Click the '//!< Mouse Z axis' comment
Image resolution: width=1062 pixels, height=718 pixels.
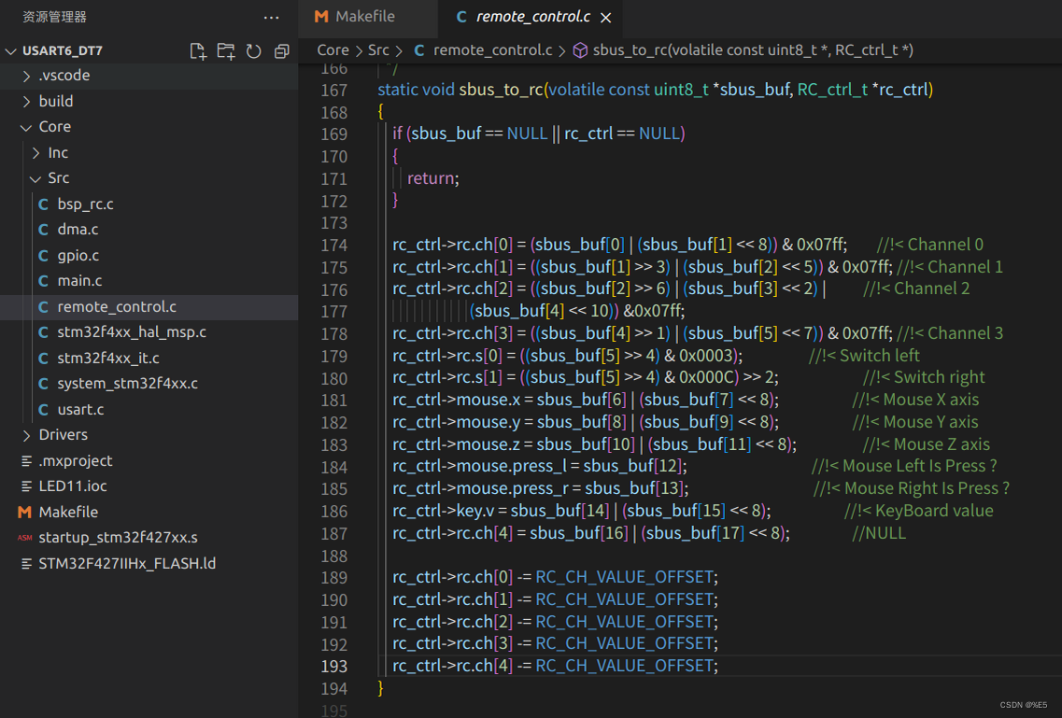point(926,444)
